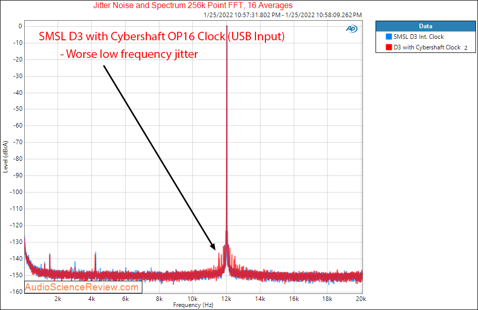Click the 4k frequency axis tick label
This screenshot has height=310, width=478.
click(91, 299)
